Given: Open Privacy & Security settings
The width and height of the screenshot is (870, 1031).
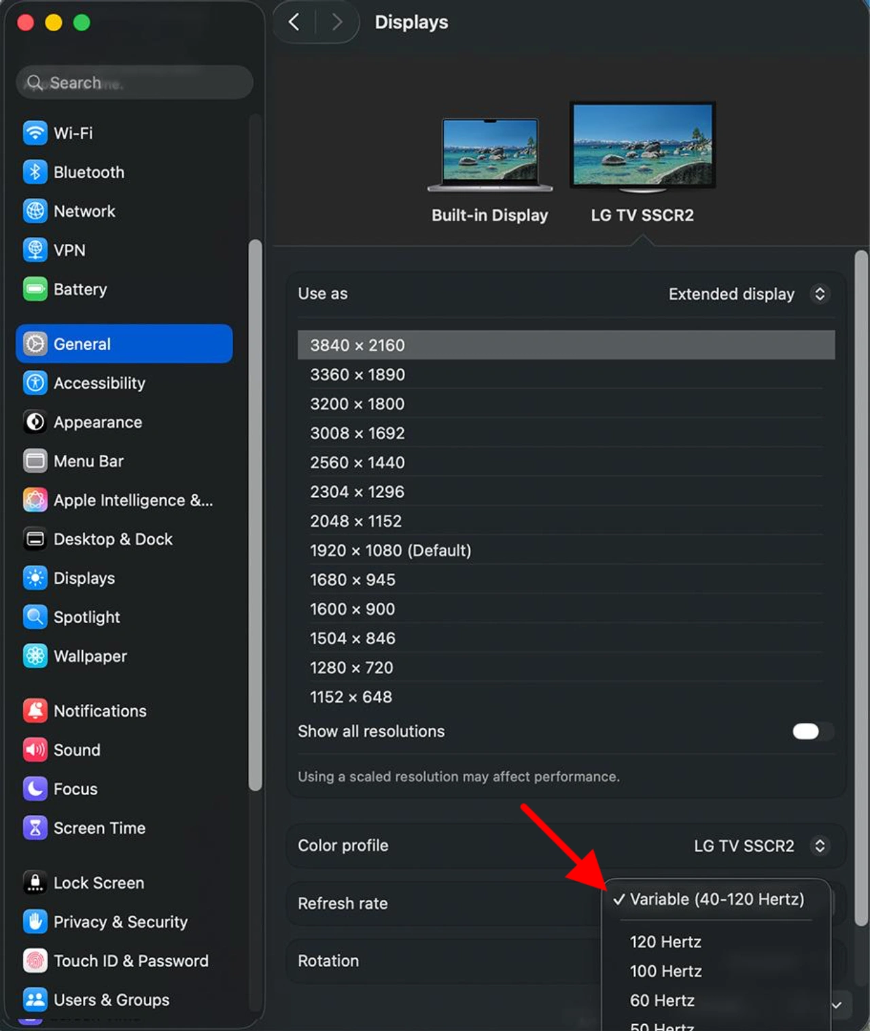Looking at the screenshot, I should (x=120, y=922).
